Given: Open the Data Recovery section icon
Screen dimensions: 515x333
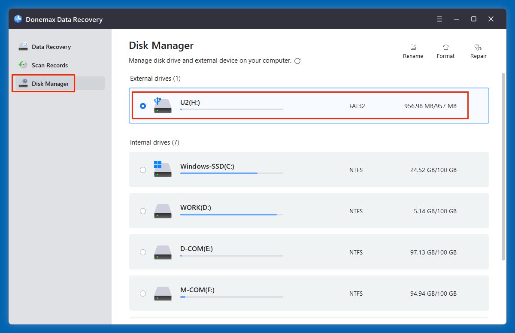Looking at the screenshot, I should click(x=23, y=46).
